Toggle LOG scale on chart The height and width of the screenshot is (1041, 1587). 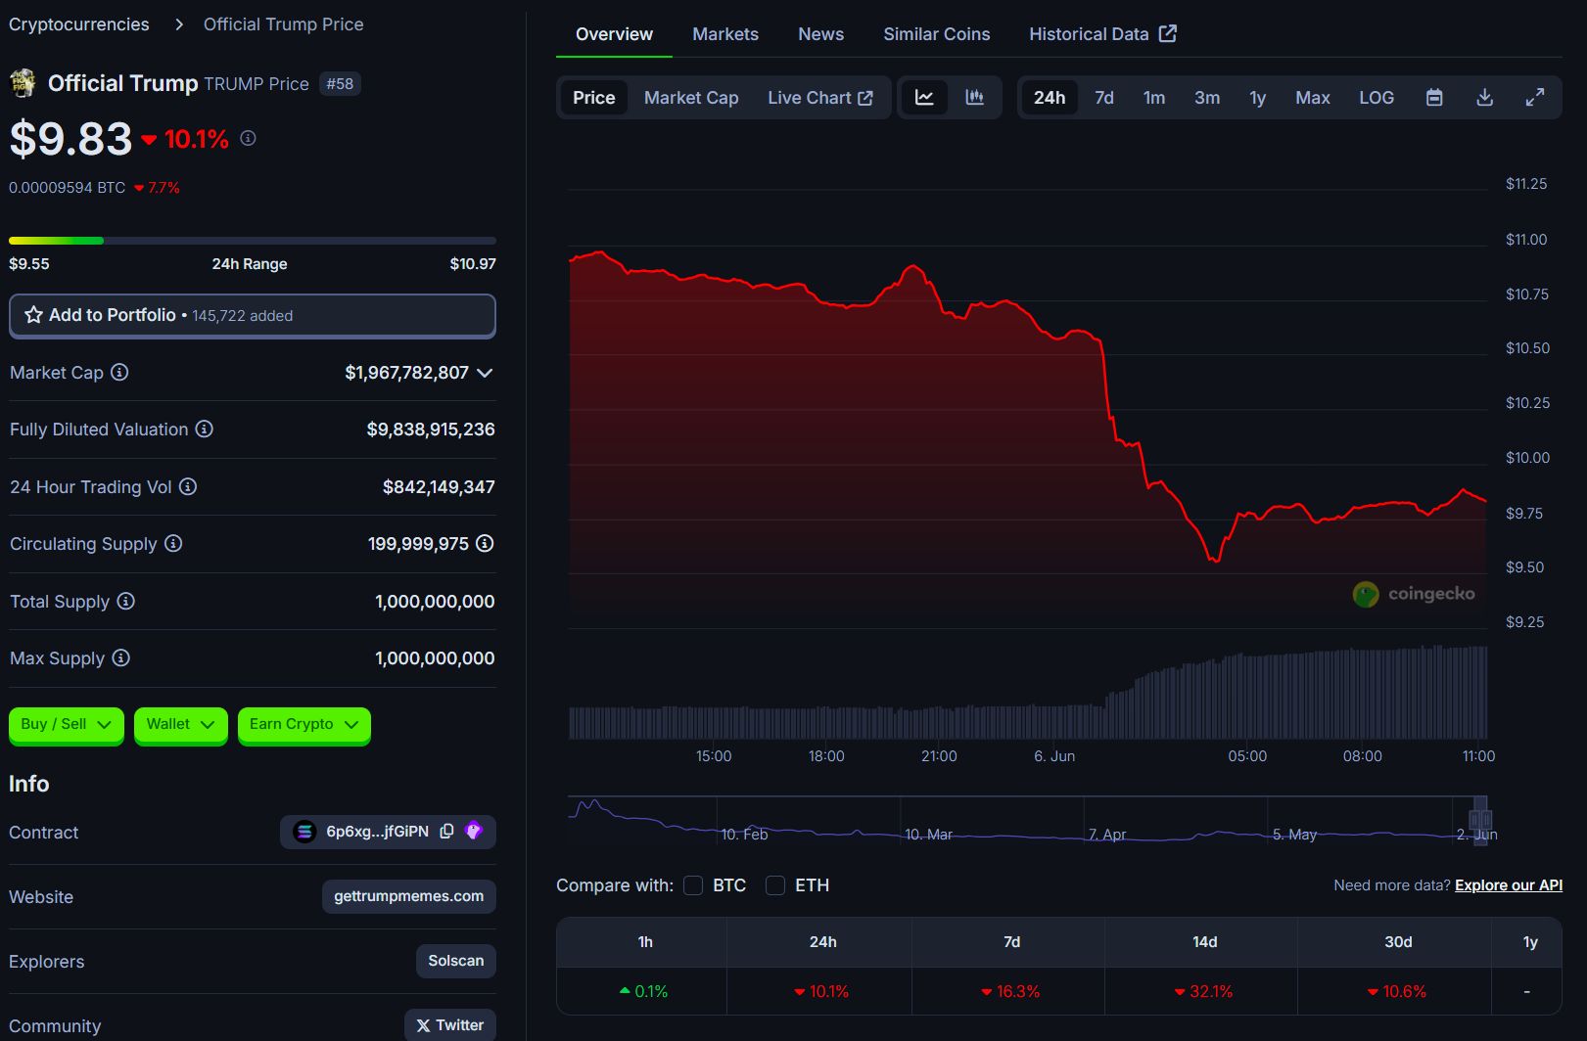click(x=1377, y=97)
